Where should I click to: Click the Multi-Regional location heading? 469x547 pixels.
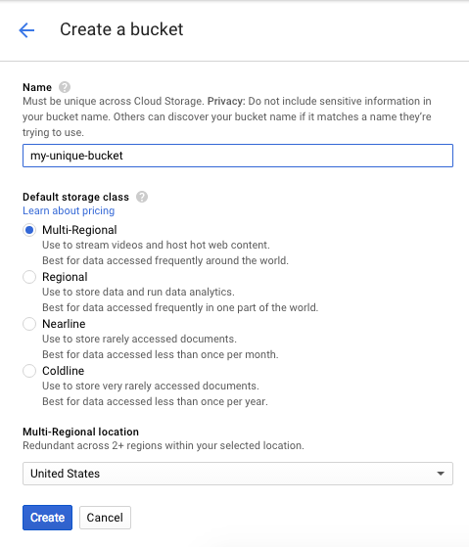[80, 432]
